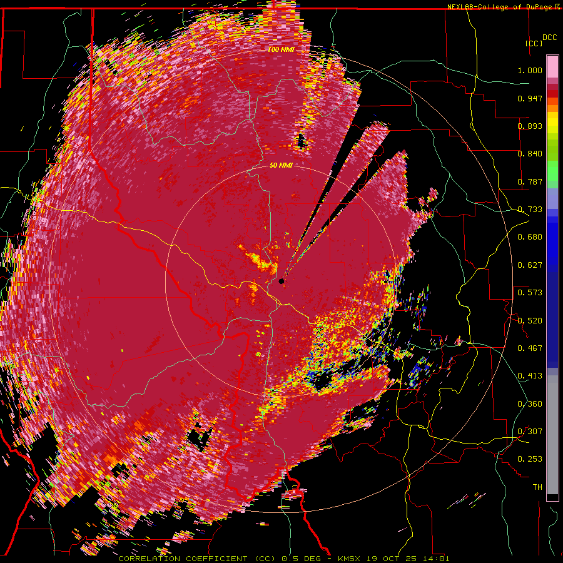Click the DCC product label
Image resolution: width=563 pixels, height=563 pixels.
click(x=549, y=38)
